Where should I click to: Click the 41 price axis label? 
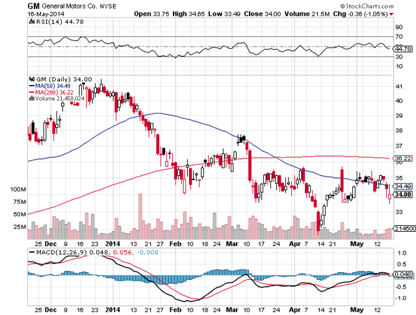point(399,86)
